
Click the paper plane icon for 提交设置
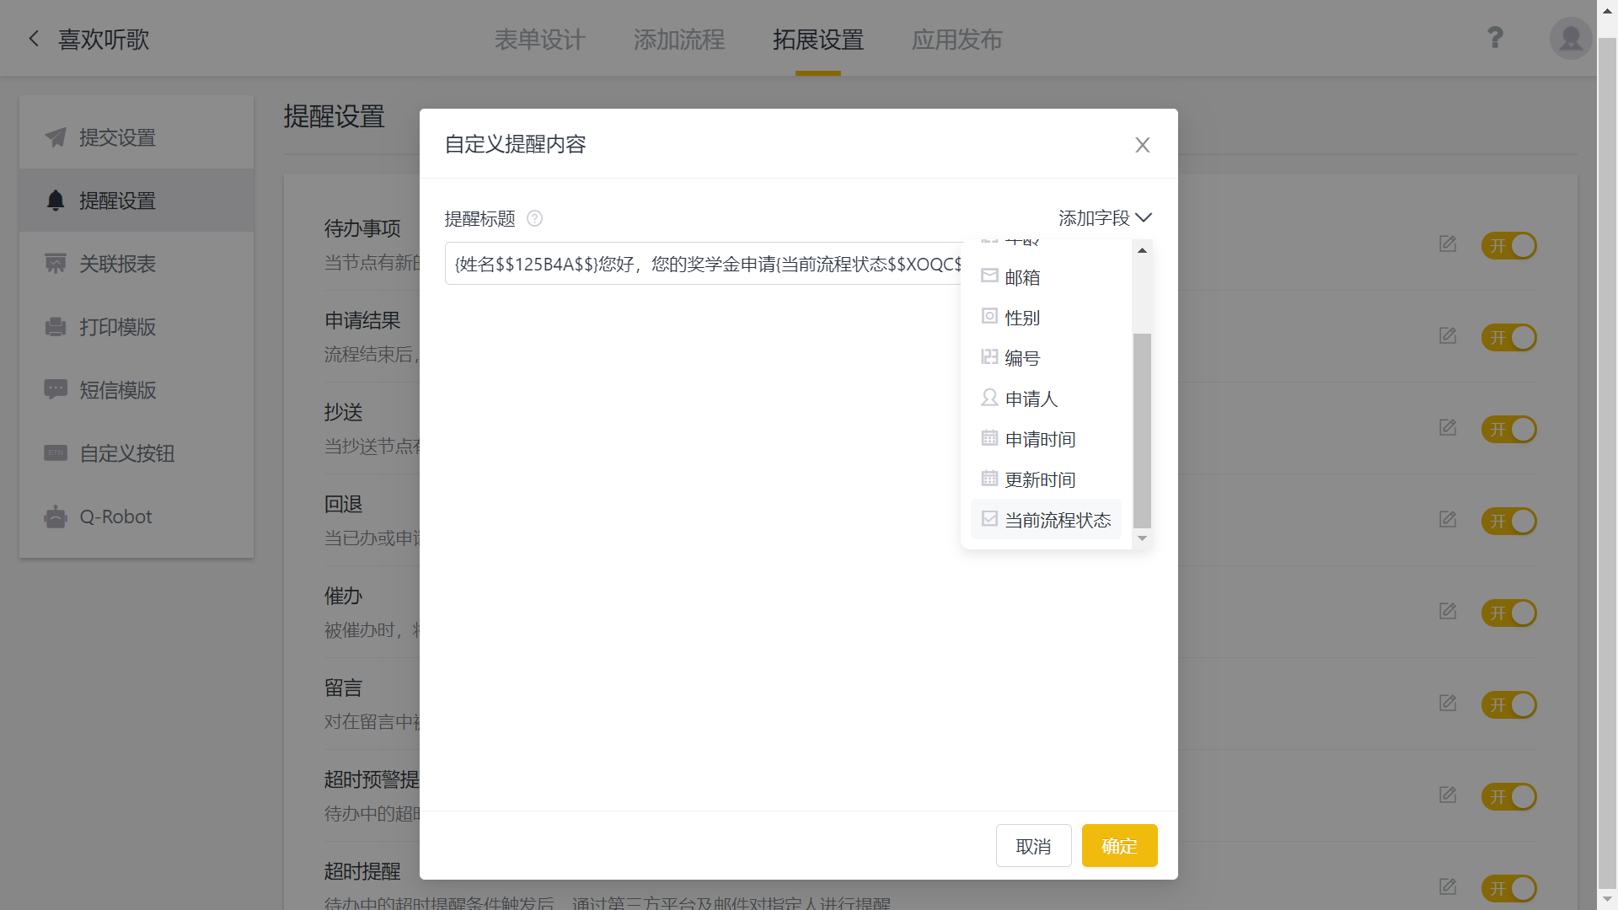pyautogui.click(x=56, y=137)
